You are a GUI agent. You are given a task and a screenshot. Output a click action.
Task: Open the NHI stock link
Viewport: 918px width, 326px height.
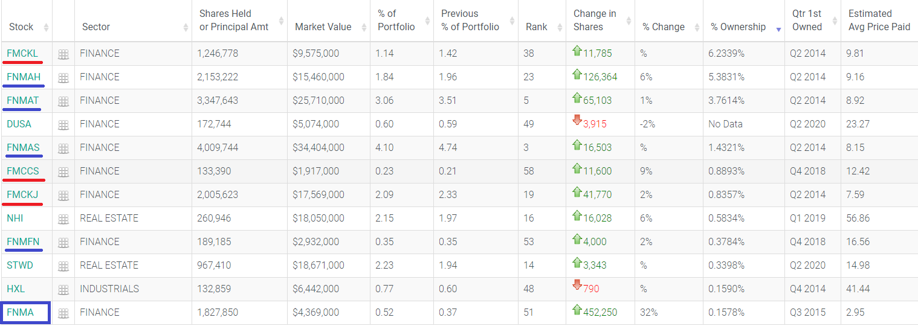click(15, 218)
